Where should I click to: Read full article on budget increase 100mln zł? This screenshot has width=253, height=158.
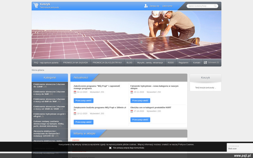pos(83,122)
